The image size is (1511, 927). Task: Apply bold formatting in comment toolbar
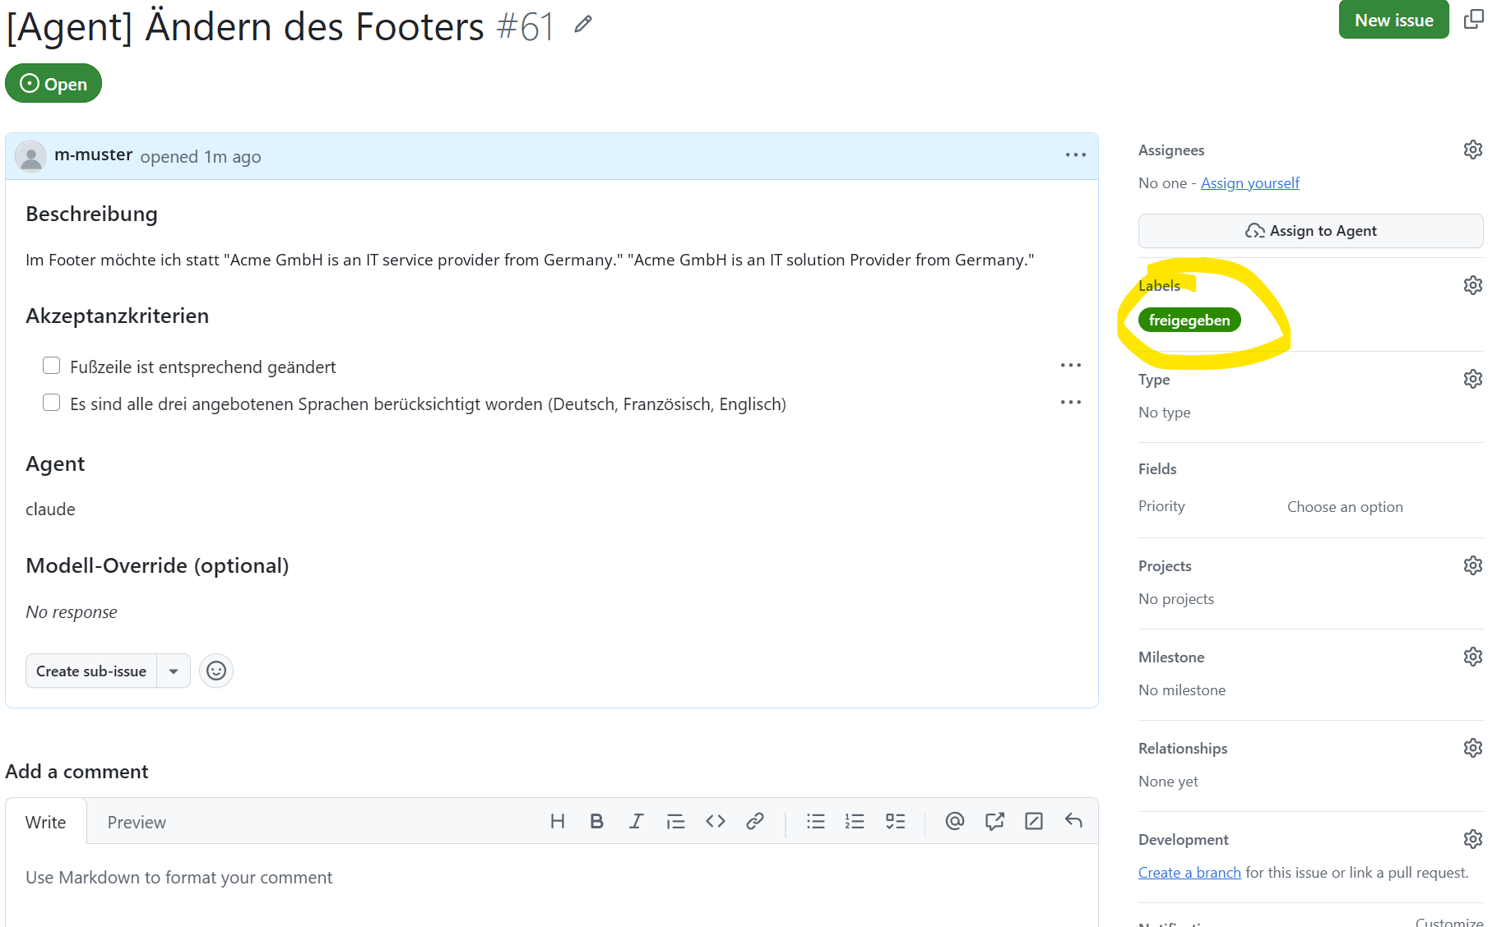point(597,821)
